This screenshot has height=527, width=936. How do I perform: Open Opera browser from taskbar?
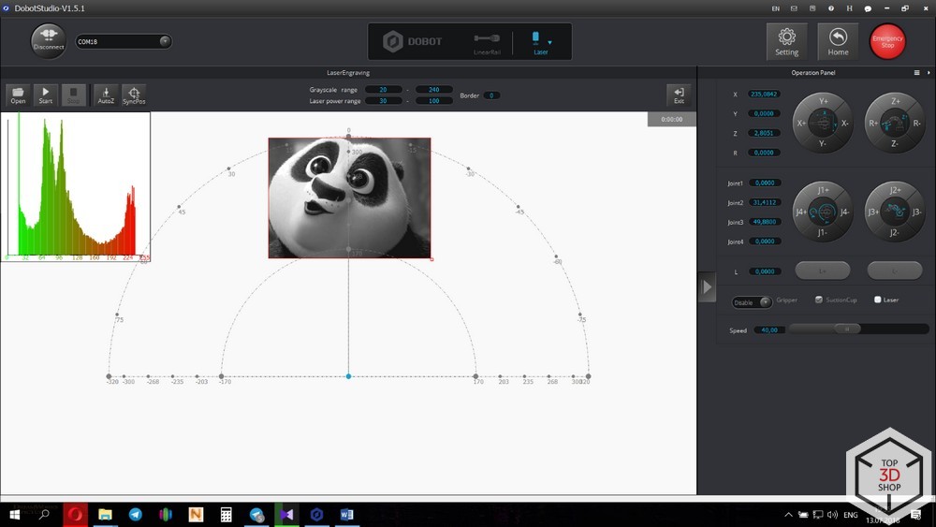tap(75, 515)
